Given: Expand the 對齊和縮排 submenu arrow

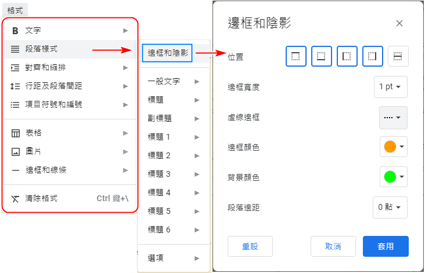Looking at the screenshot, I should tap(125, 68).
